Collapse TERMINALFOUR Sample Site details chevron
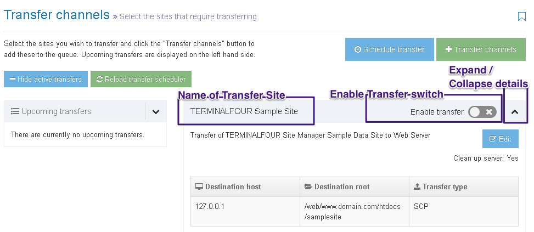The height and width of the screenshot is (232, 534). pos(515,112)
